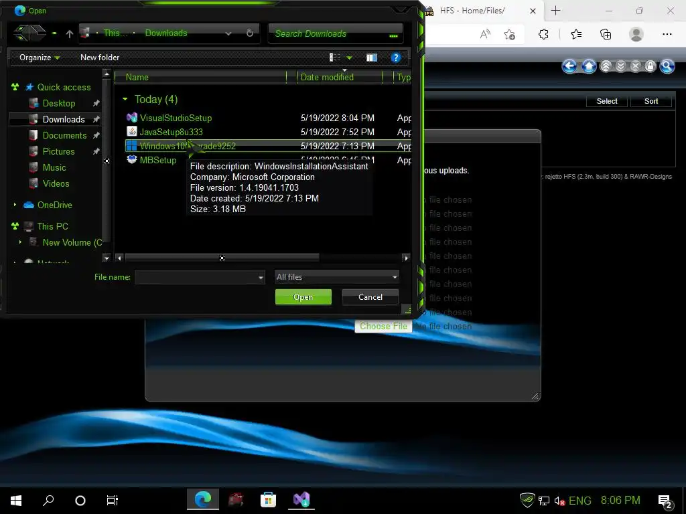The image size is (686, 514).
Task: Select Music folder in navigation pane
Action: point(54,168)
